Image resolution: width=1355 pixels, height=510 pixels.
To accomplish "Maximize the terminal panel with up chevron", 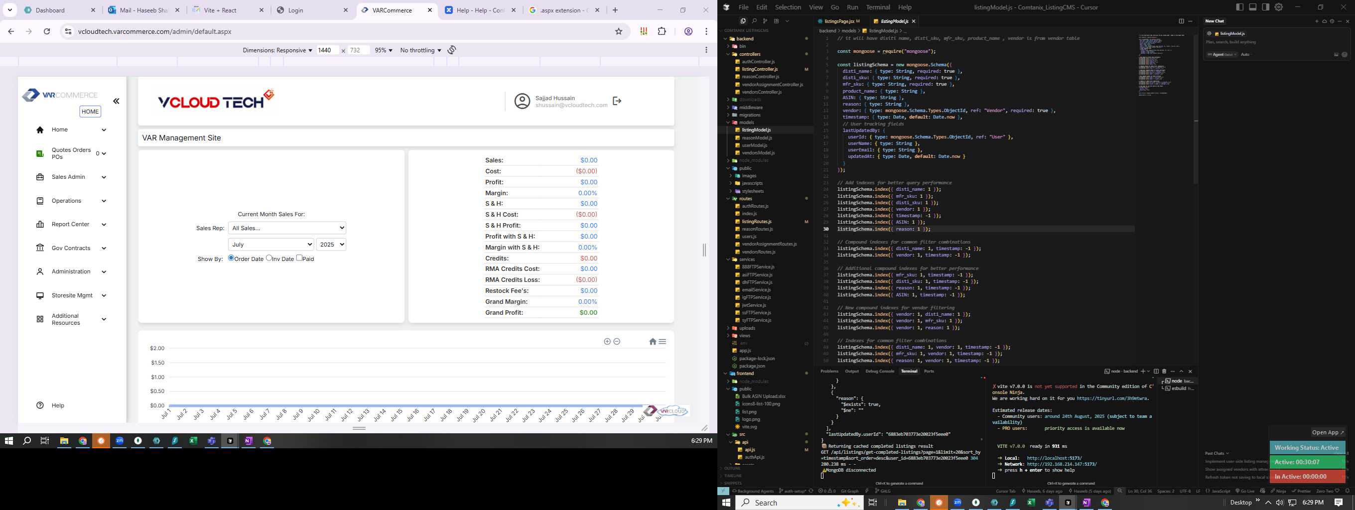I will click(x=1182, y=372).
